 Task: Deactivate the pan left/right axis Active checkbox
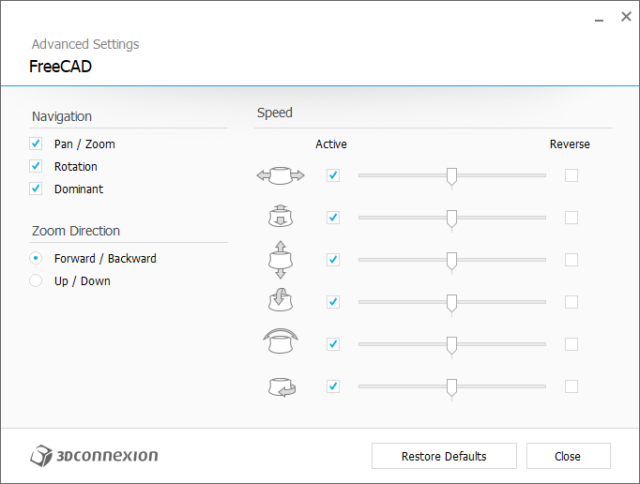click(x=333, y=175)
